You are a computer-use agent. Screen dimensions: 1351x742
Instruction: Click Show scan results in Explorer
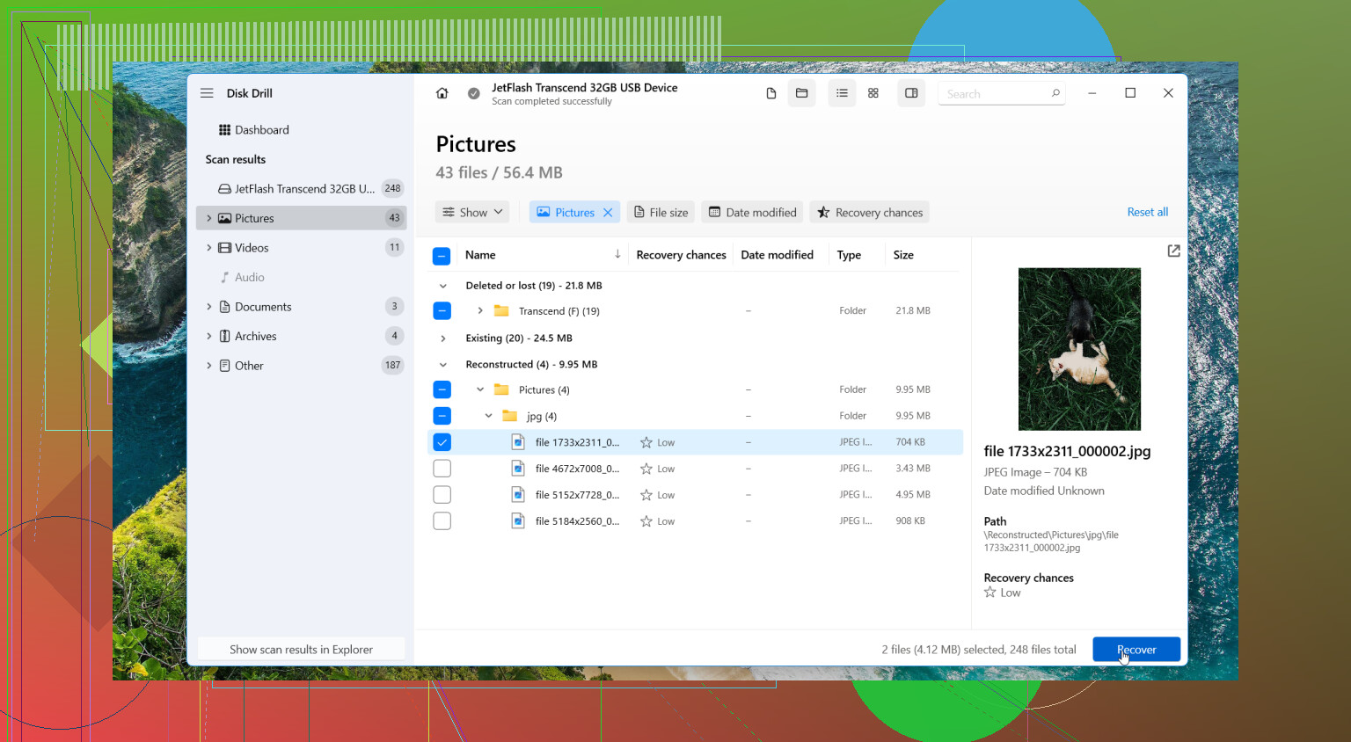pos(302,650)
